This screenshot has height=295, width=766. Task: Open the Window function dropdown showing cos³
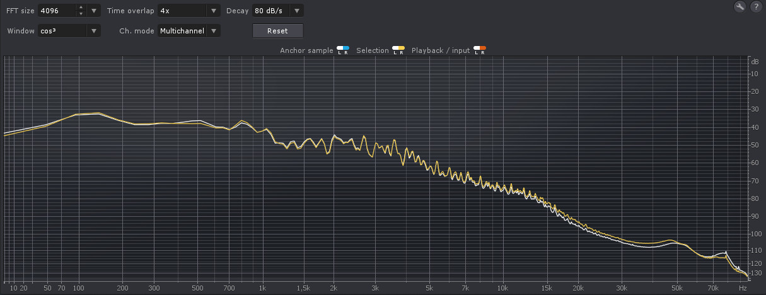tap(69, 30)
